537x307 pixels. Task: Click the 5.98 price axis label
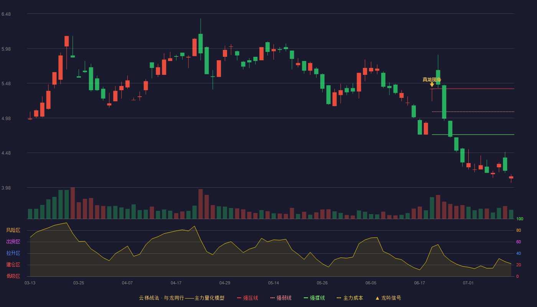click(6, 49)
